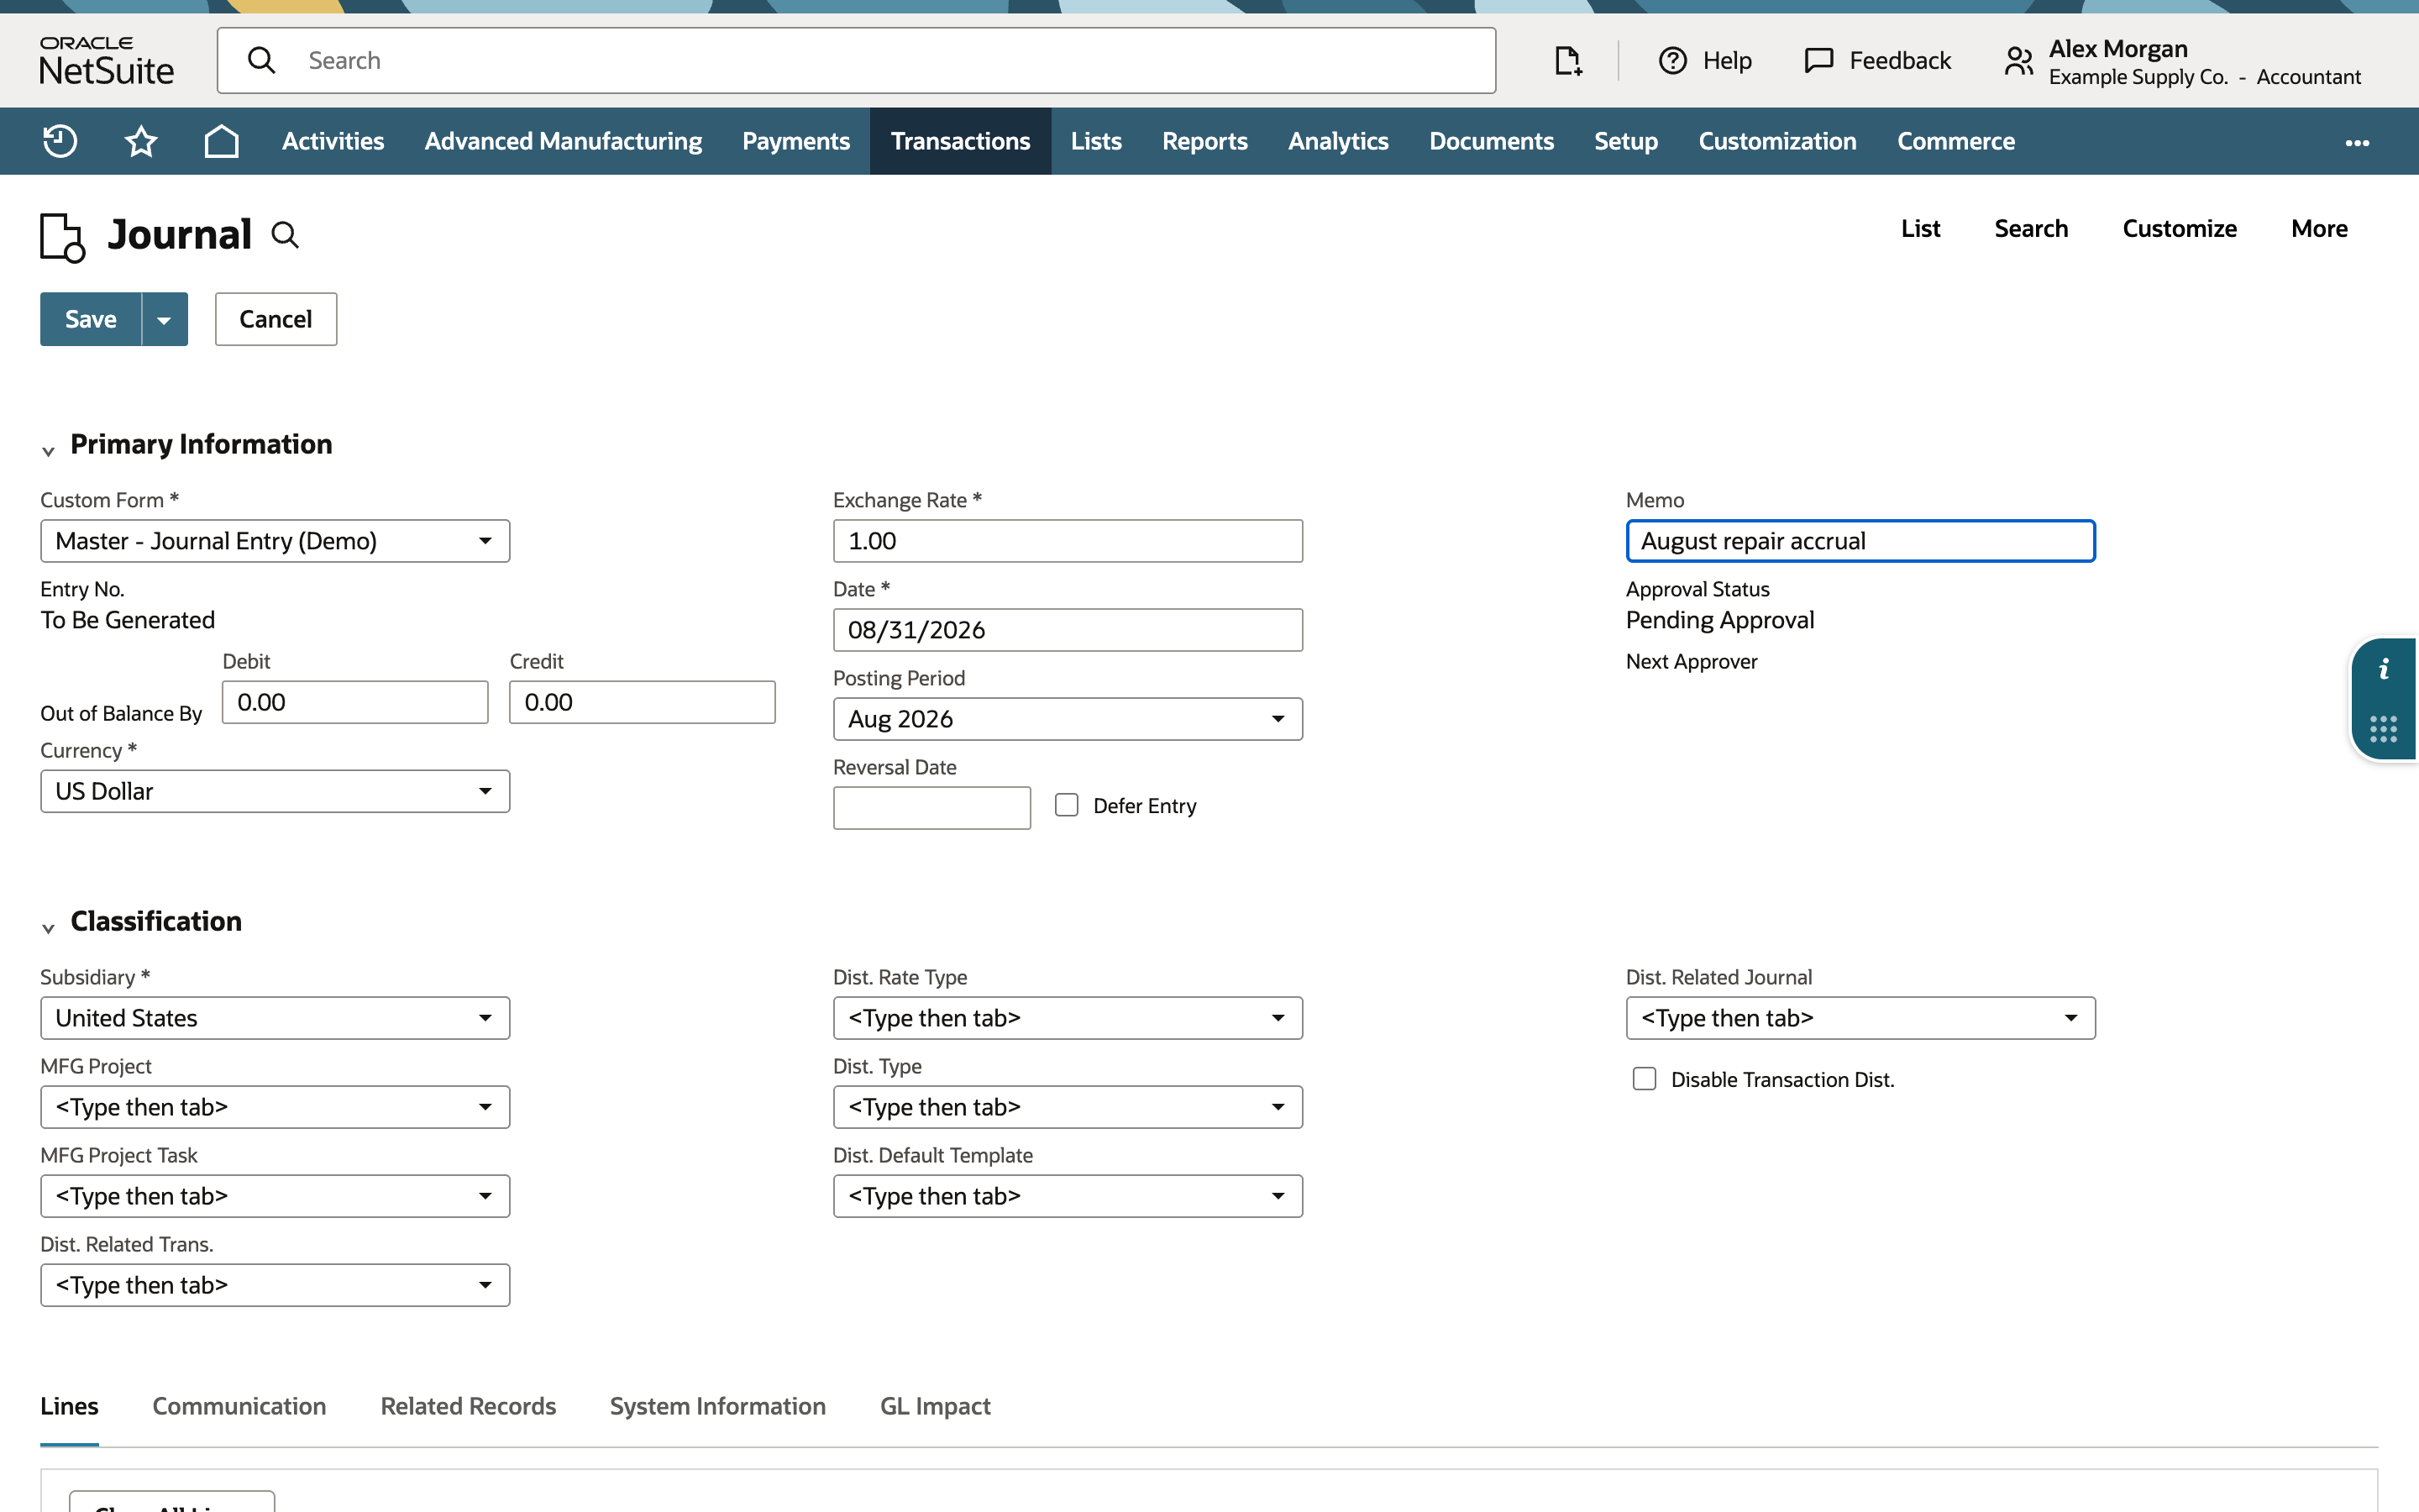Screen dimensions: 2419x1512
Task: Click the Reversal Date field
Action: point(931,808)
